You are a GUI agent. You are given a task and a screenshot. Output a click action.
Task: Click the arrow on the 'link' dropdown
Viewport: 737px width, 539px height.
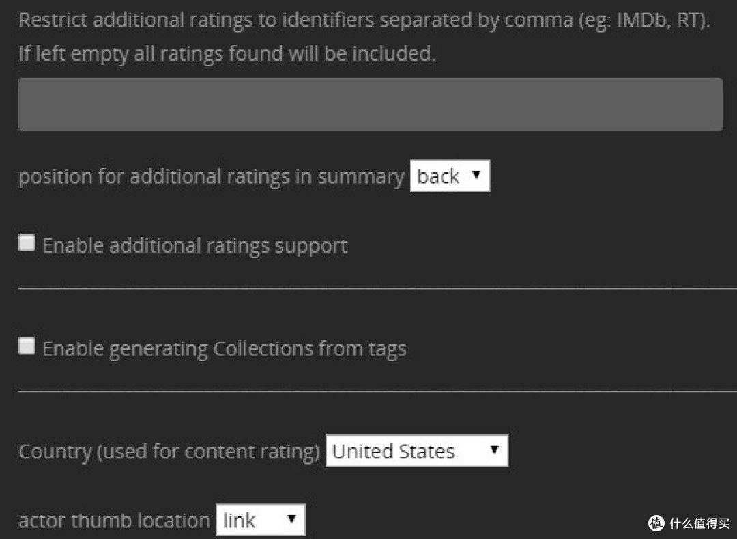pyautogui.click(x=291, y=519)
